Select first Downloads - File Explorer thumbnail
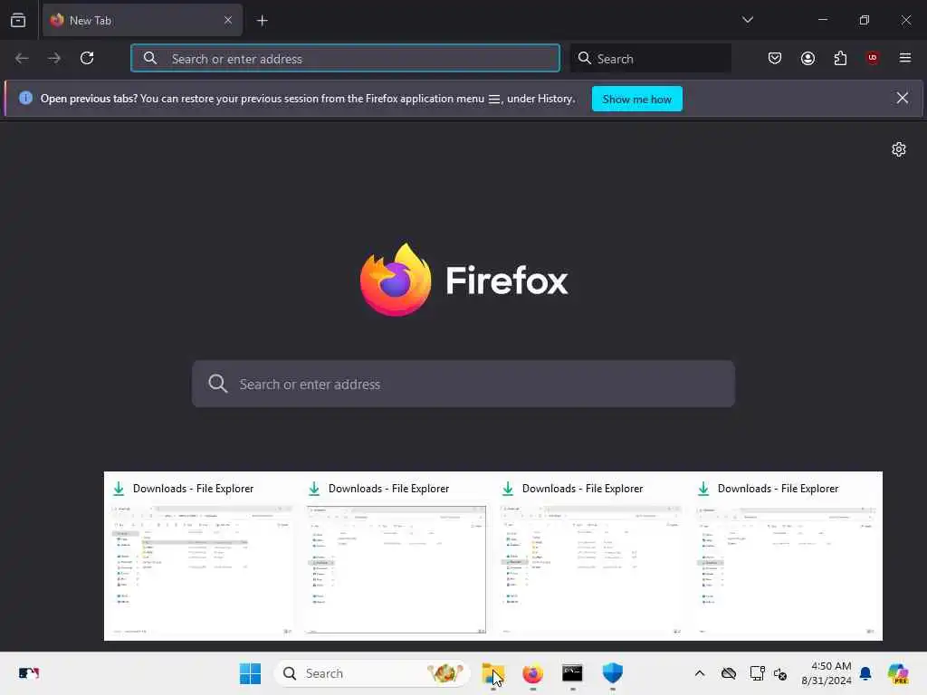The width and height of the screenshot is (927, 695). coord(202,557)
